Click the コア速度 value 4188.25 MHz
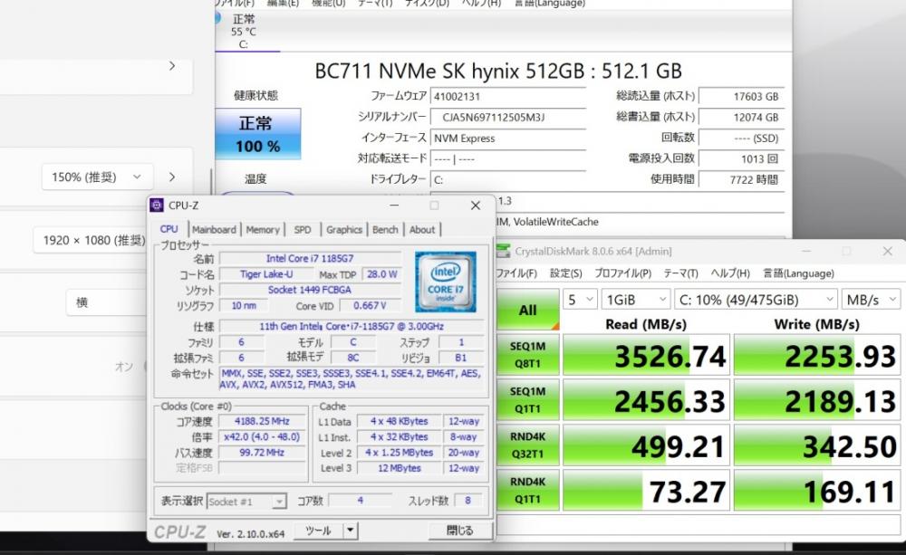This screenshot has width=906, height=555. 262,421
